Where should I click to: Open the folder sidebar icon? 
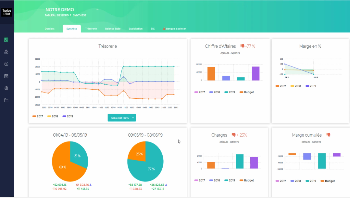pyautogui.click(x=6, y=100)
